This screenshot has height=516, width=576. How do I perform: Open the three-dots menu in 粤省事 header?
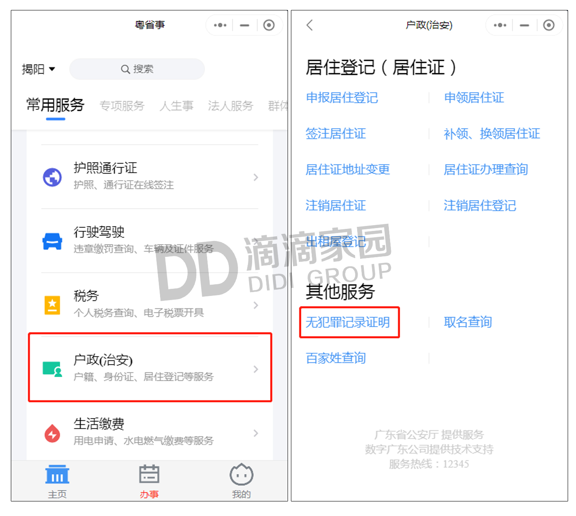pyautogui.click(x=220, y=25)
